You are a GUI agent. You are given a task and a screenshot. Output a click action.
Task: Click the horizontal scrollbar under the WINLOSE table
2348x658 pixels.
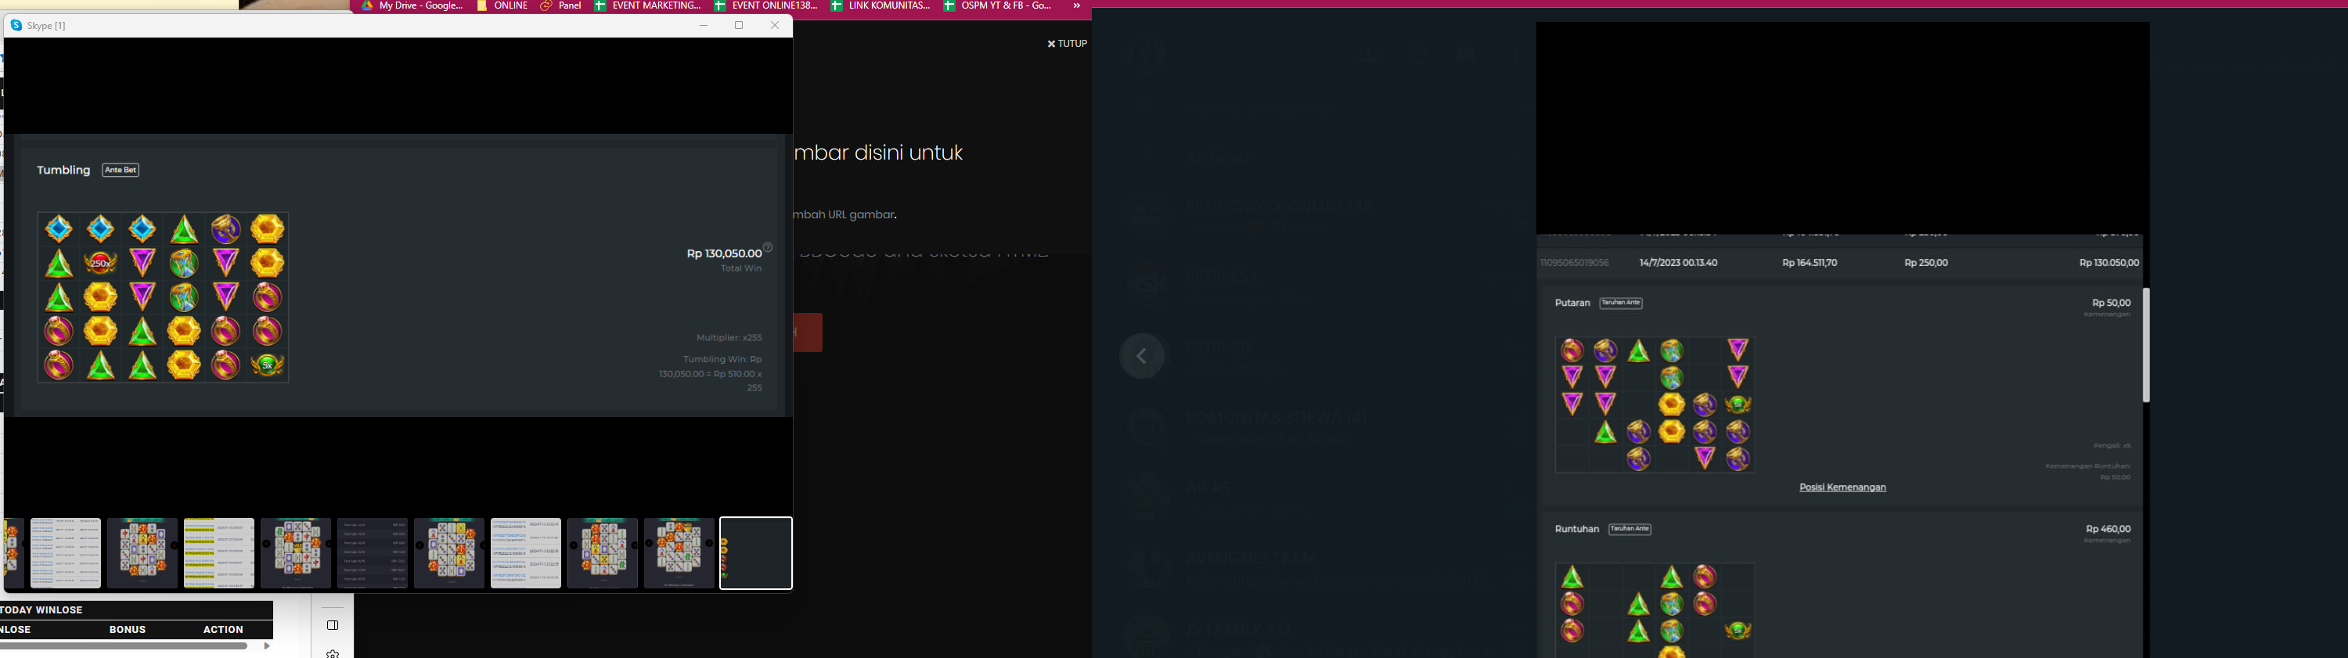point(124,646)
